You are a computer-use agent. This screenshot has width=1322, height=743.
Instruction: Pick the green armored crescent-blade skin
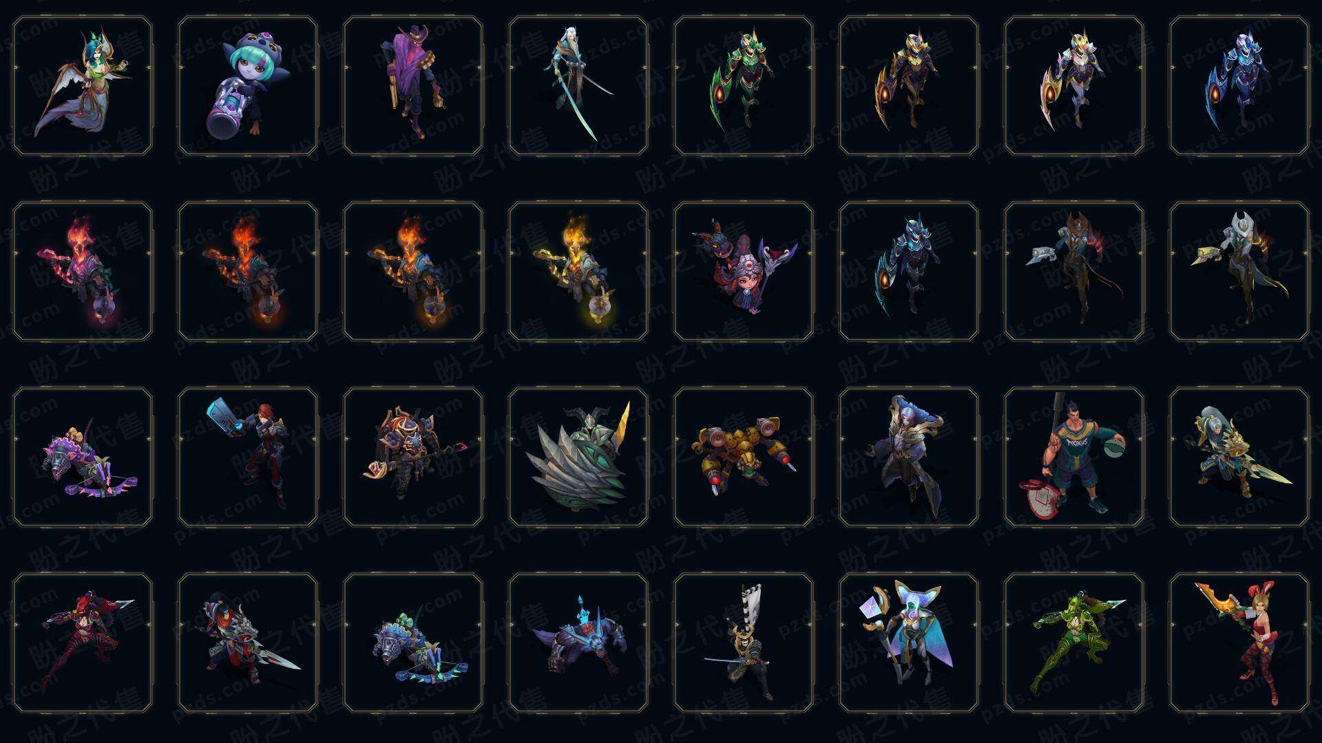[744, 86]
